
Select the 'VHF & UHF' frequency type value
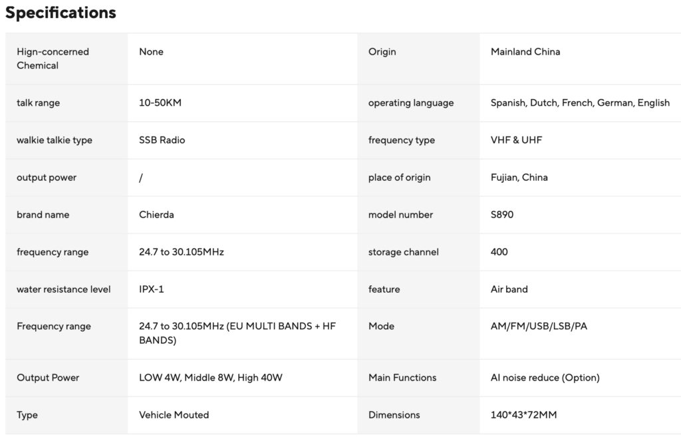(x=516, y=140)
